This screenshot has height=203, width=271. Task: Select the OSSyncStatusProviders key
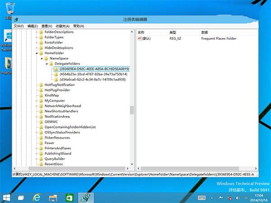[x=62, y=132]
